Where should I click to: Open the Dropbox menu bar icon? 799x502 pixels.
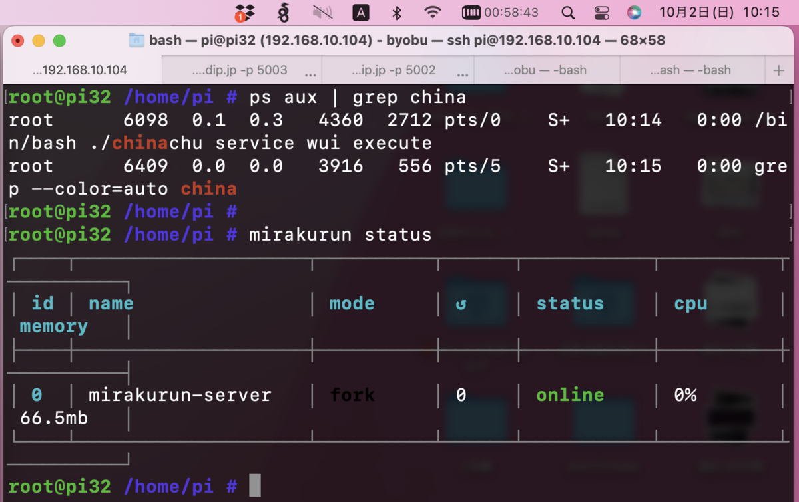[244, 12]
